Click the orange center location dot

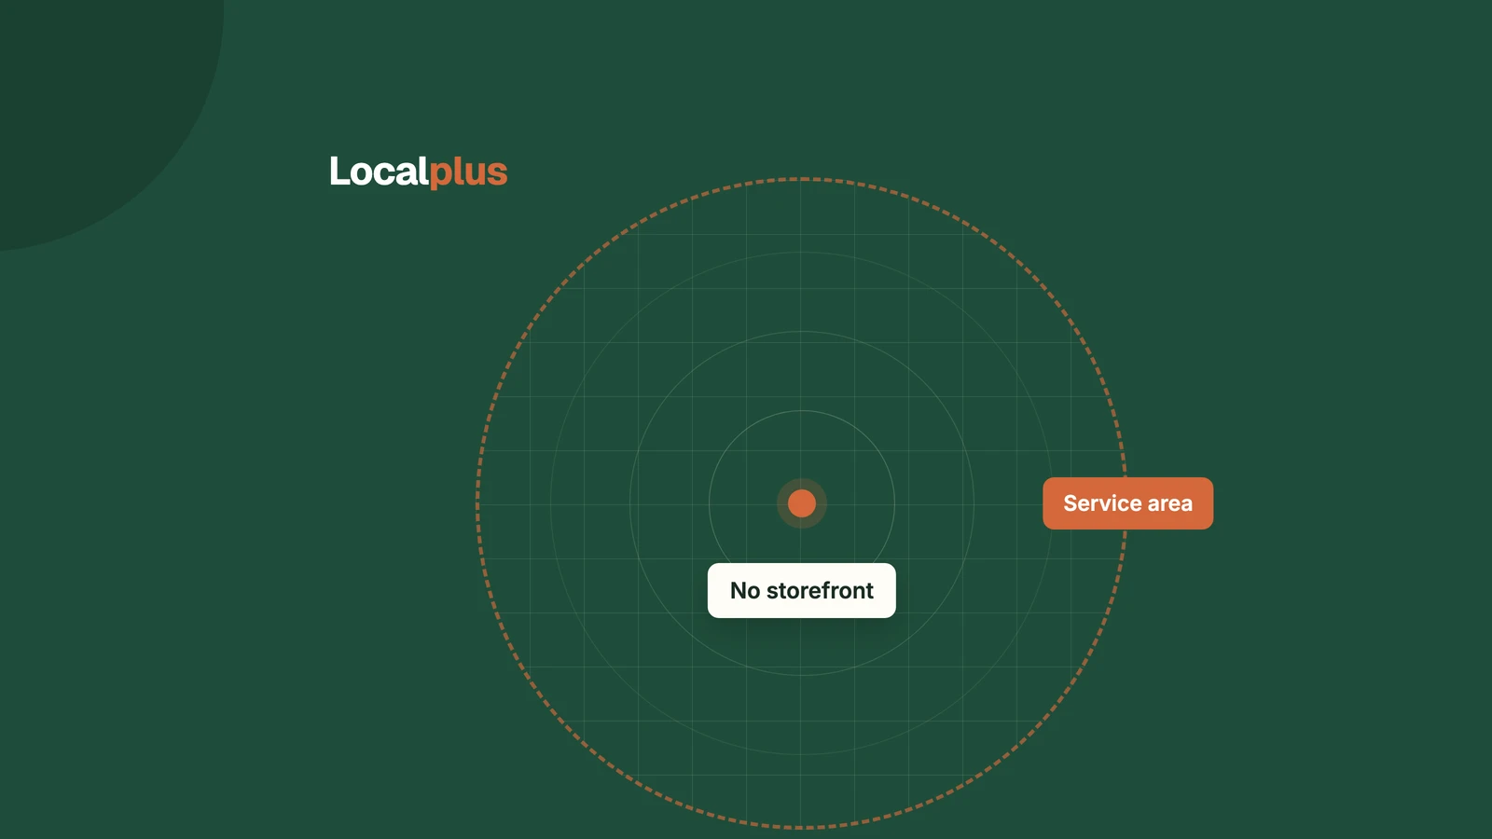pos(802,503)
